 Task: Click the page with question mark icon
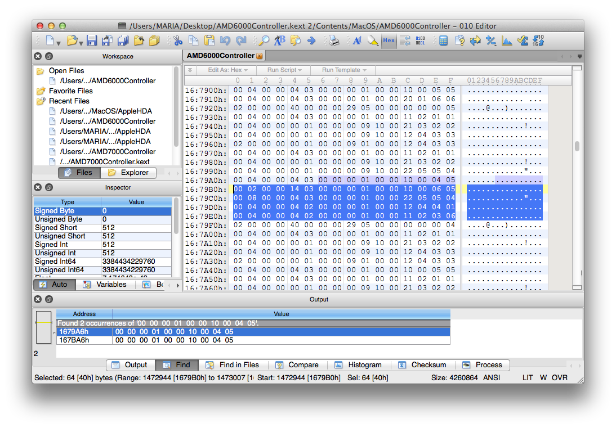coord(459,40)
